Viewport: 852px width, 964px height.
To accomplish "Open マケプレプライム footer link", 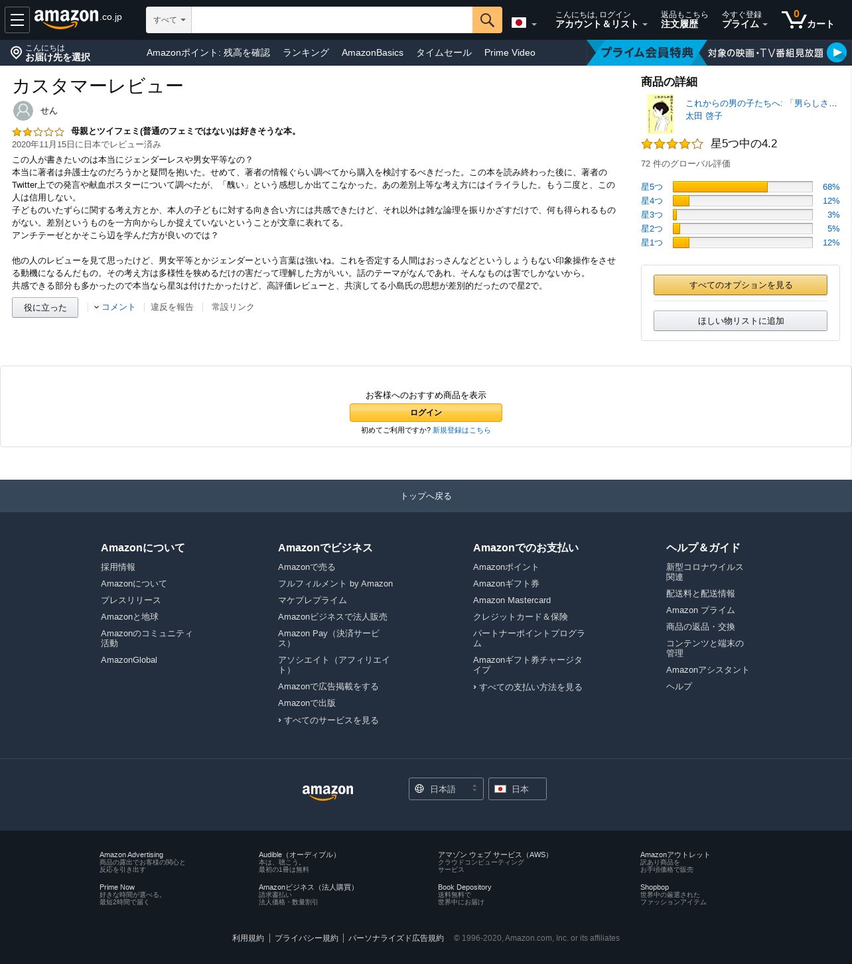I will [x=313, y=600].
